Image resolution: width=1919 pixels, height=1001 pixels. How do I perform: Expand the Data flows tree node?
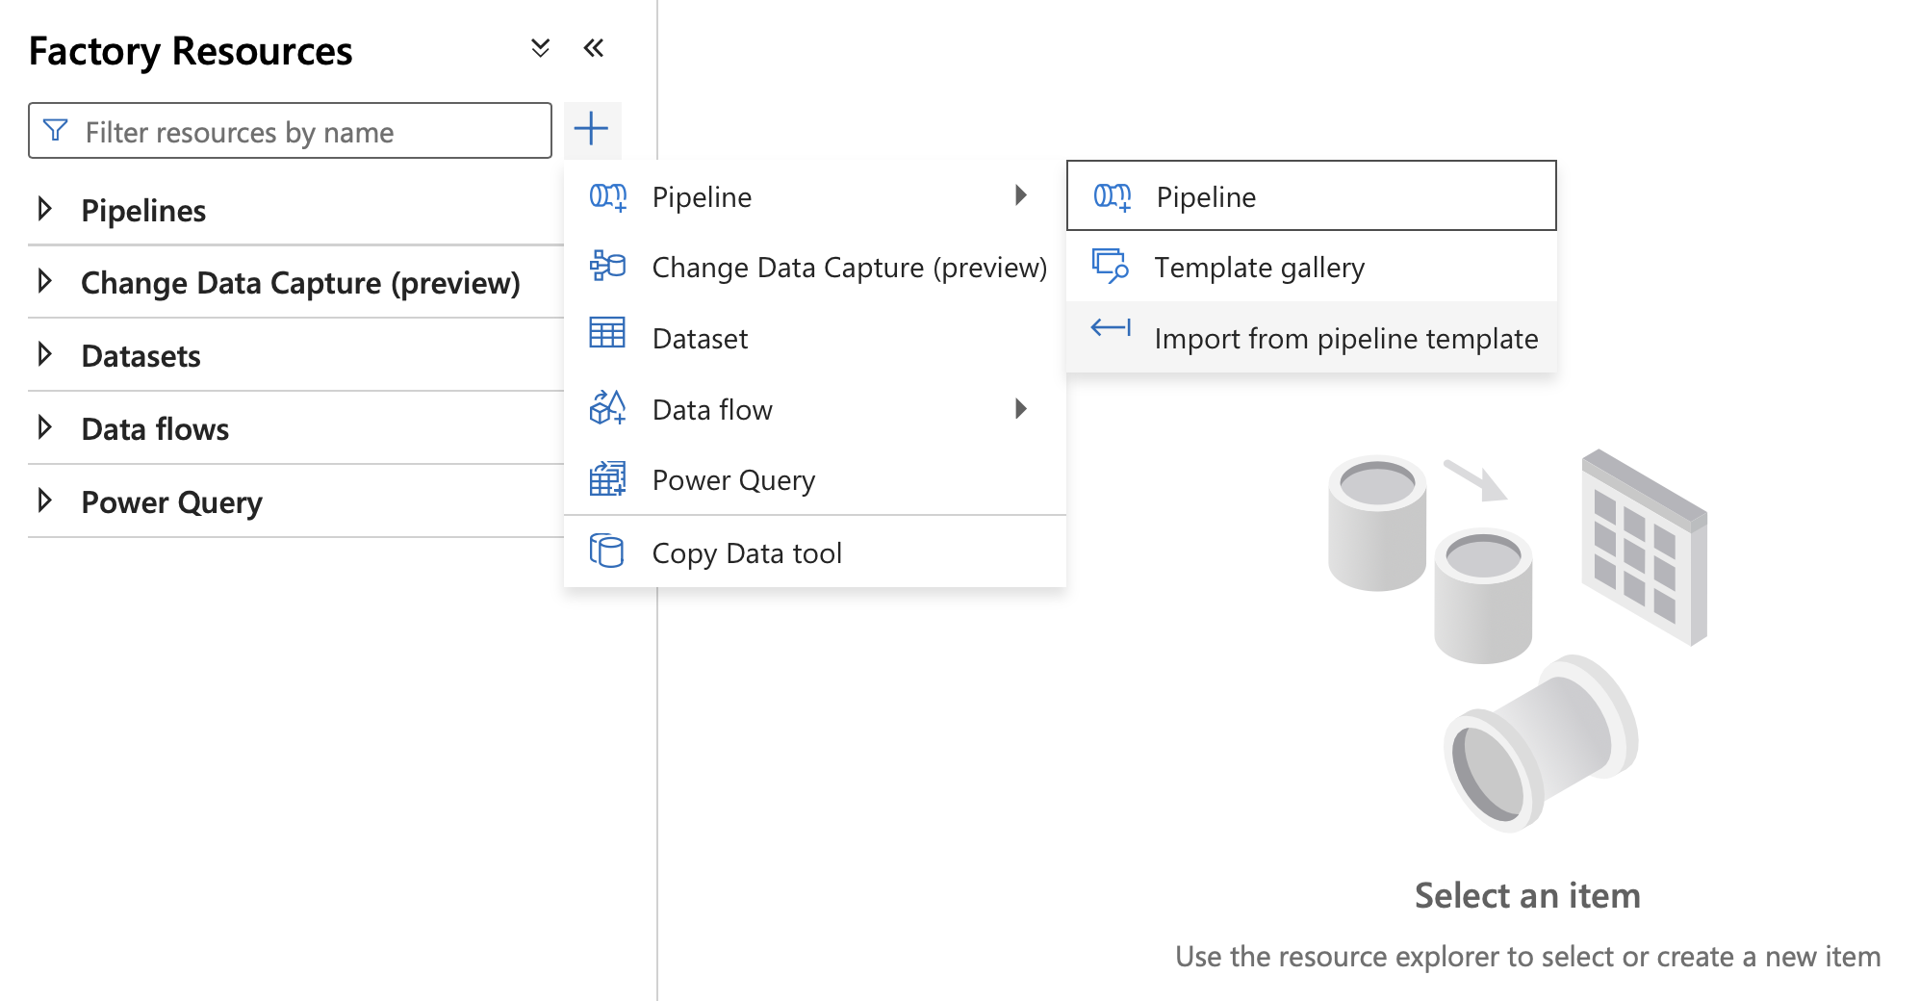44,427
